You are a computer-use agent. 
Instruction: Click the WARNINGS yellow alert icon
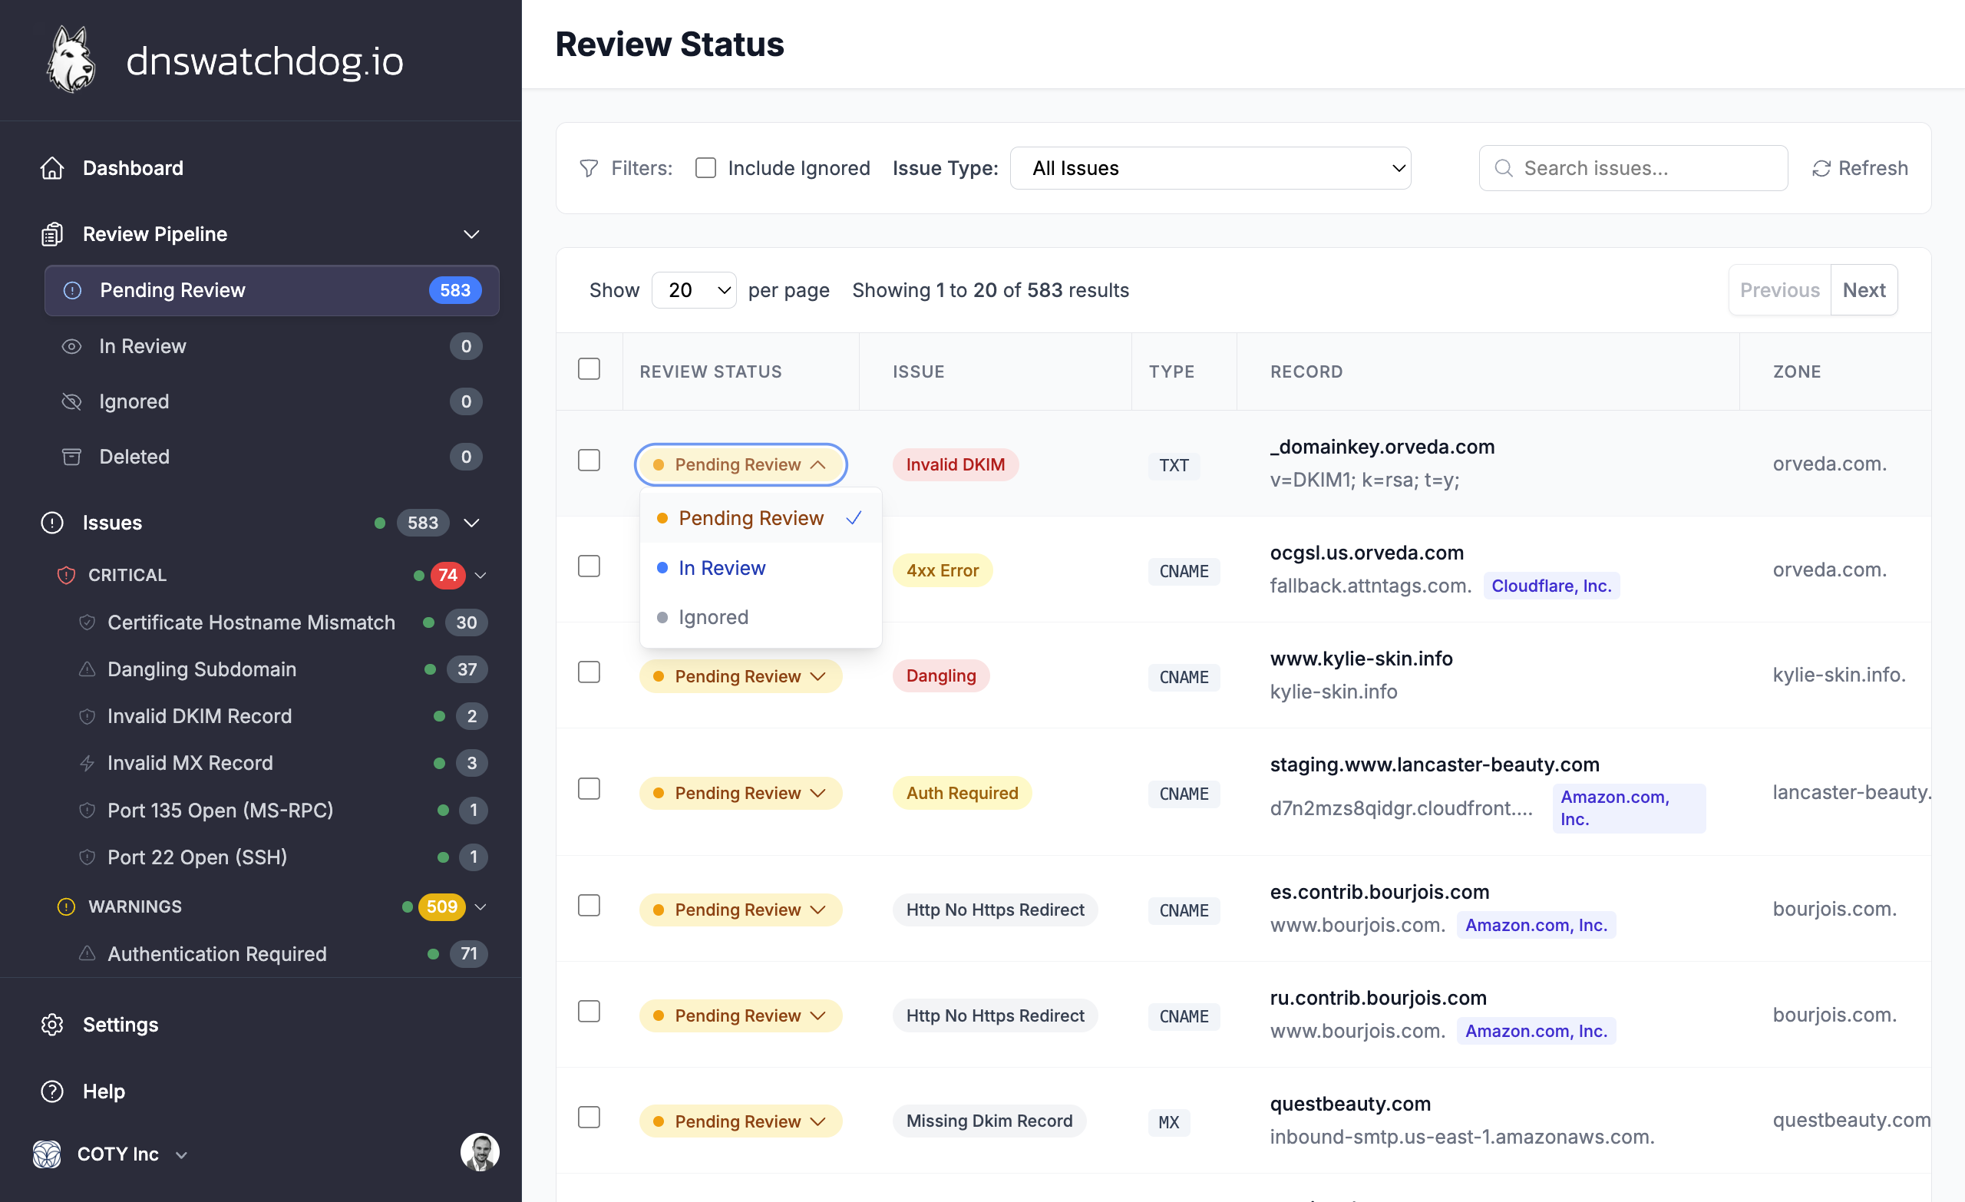point(66,907)
